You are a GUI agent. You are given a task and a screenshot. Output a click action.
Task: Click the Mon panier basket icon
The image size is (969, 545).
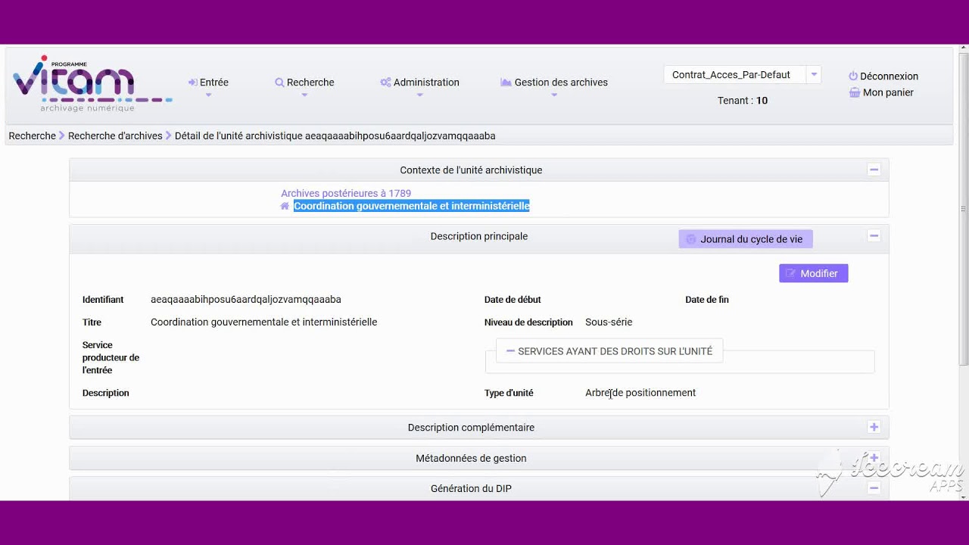[854, 92]
